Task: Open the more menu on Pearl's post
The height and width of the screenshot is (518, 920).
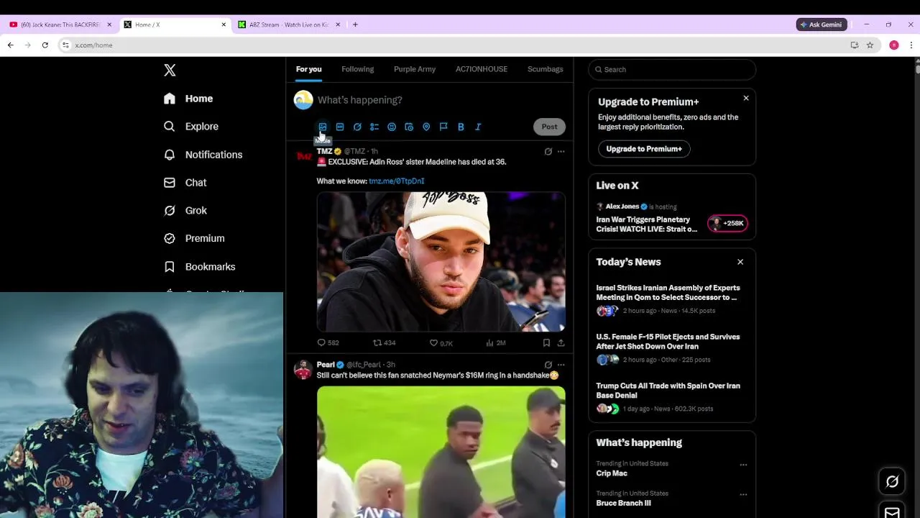Action: click(x=561, y=365)
